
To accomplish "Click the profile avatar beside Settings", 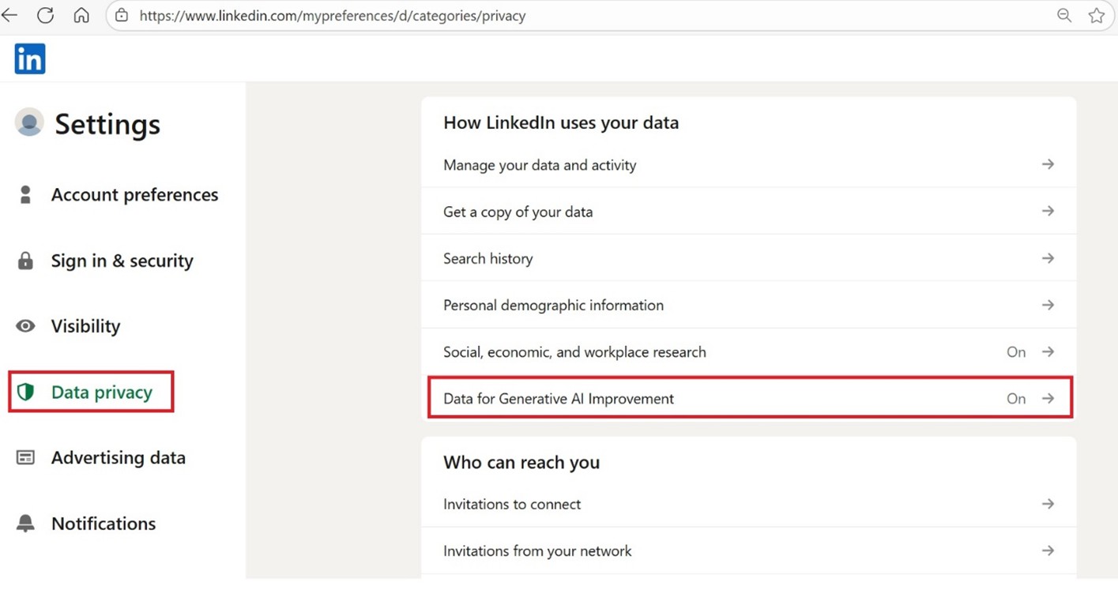I will click(29, 123).
